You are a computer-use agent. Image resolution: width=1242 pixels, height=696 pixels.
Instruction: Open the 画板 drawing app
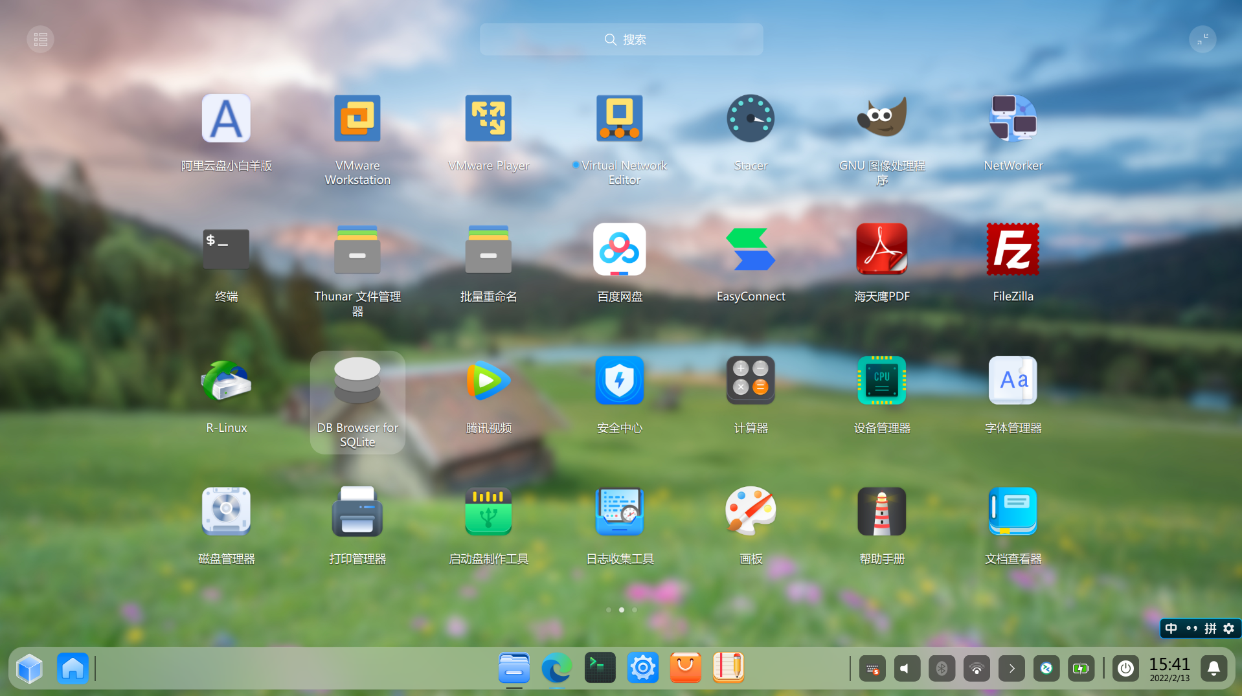coord(751,511)
